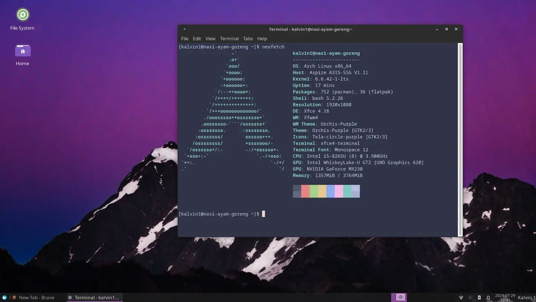Click the 'GPU: NVIDIA GeForce MX230' line

(x=328, y=169)
